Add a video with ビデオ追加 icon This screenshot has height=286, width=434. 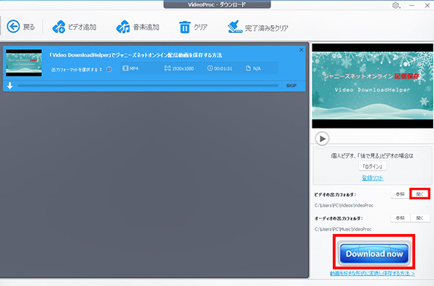(x=59, y=27)
